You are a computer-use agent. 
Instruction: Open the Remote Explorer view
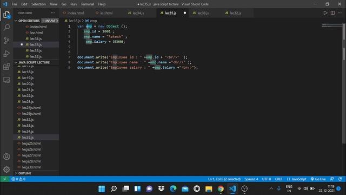[6, 80]
